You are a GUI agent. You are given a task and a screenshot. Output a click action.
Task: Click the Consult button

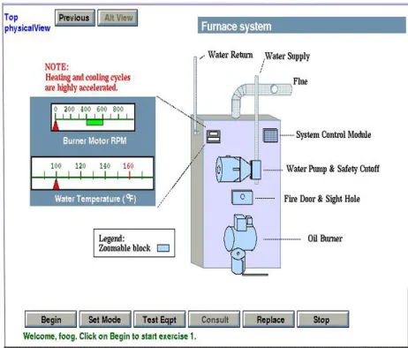click(x=215, y=319)
